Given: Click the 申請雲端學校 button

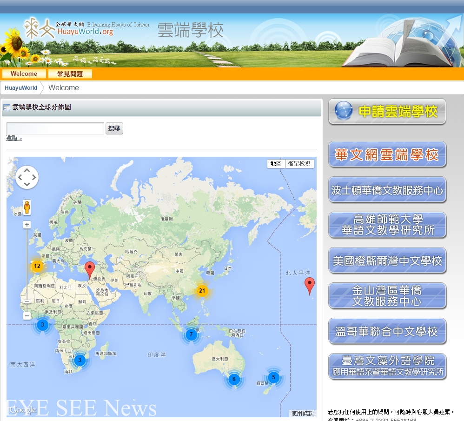Looking at the screenshot, I should pos(387,111).
